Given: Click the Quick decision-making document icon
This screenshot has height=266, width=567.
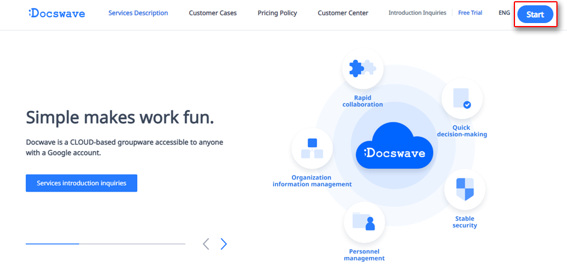Looking at the screenshot, I should pyautogui.click(x=462, y=99).
